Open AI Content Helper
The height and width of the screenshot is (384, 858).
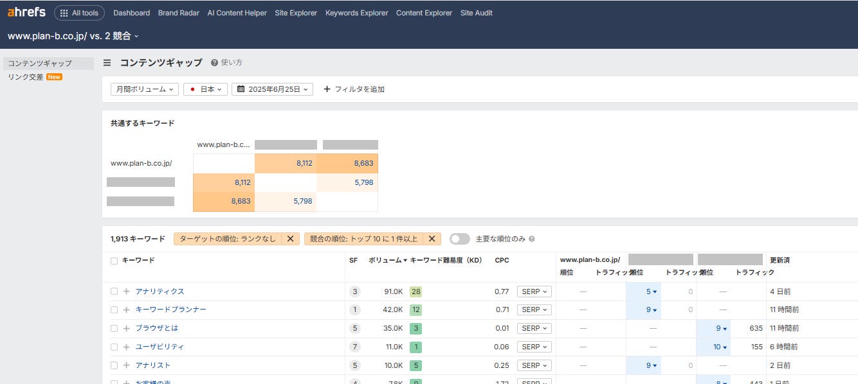237,13
